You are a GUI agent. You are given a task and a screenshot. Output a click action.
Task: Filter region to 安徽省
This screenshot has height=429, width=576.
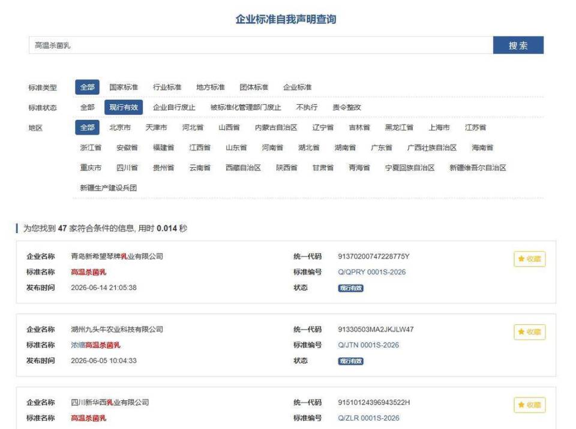(127, 148)
